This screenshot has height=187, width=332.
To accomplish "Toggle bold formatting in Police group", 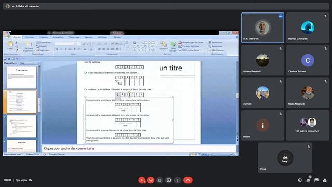I will (x=57, y=49).
